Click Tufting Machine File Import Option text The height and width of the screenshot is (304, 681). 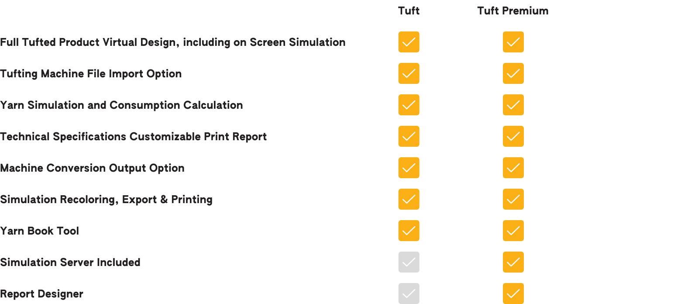tap(91, 74)
